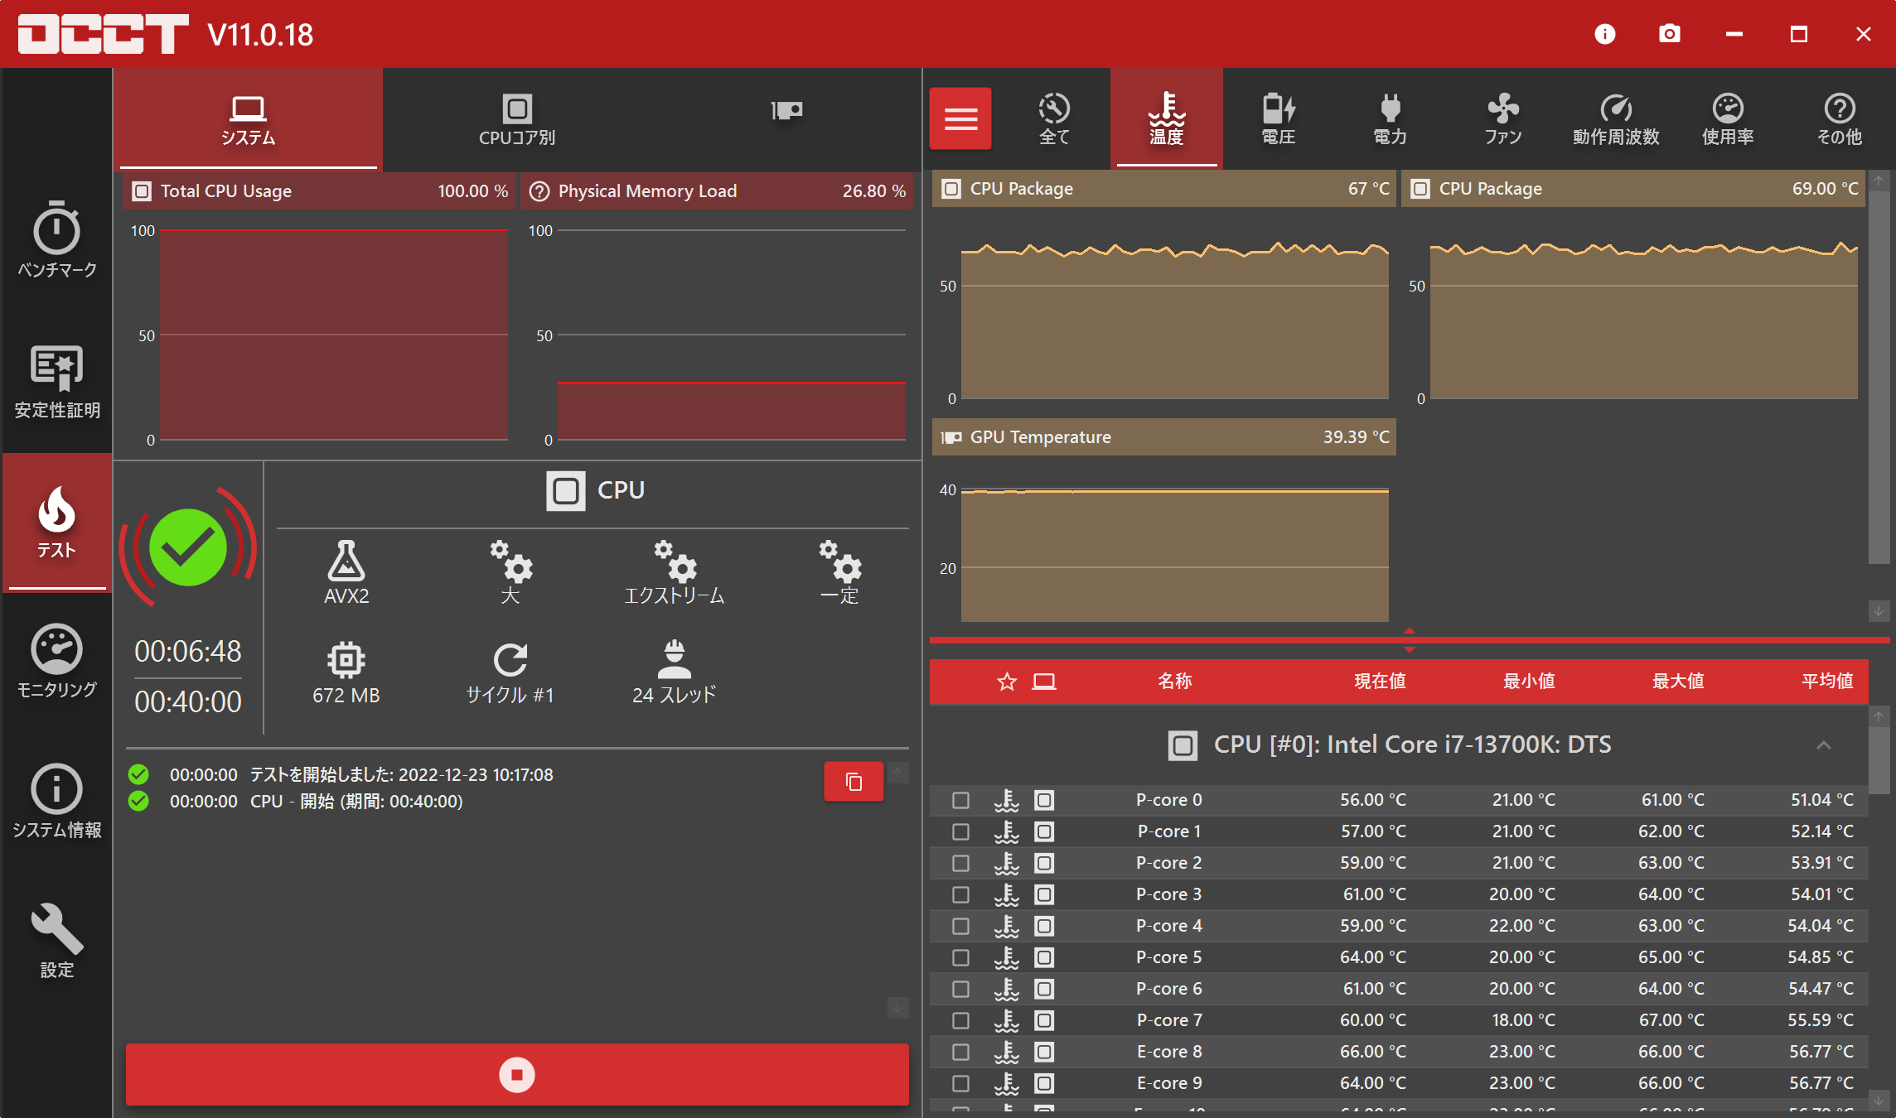The height and width of the screenshot is (1118, 1896).
Task: Click the sensor table scrollbar down arrow
Action: (1879, 1100)
